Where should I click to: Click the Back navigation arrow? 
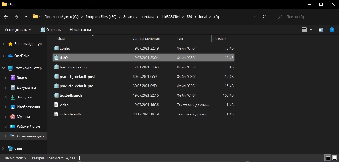6,17
